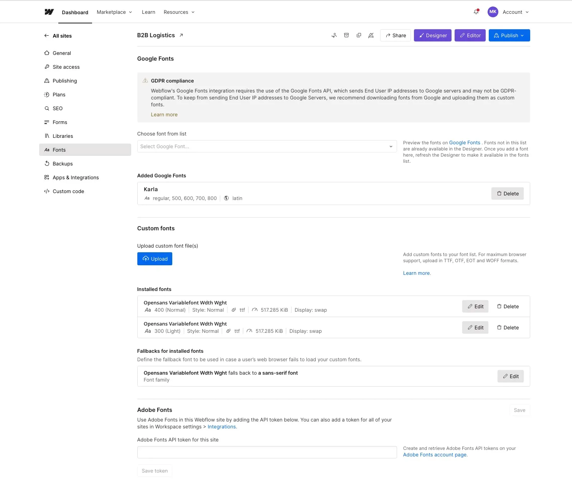Open the Select Google Font dropdown
572x481 pixels.
pos(267,146)
